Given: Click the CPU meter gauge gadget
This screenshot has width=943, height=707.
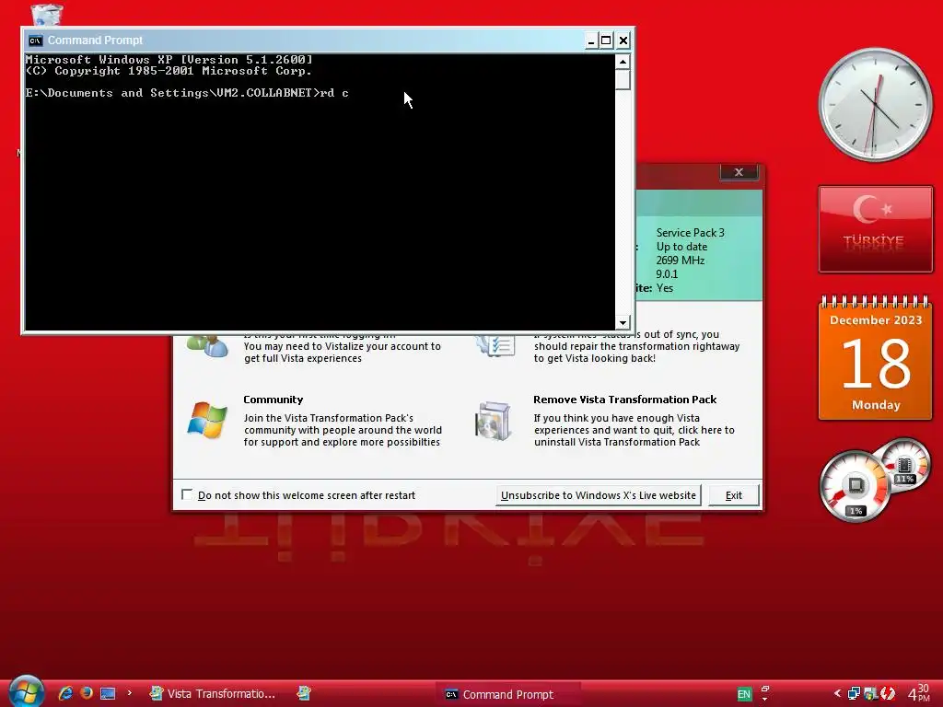Looking at the screenshot, I should (x=856, y=486).
